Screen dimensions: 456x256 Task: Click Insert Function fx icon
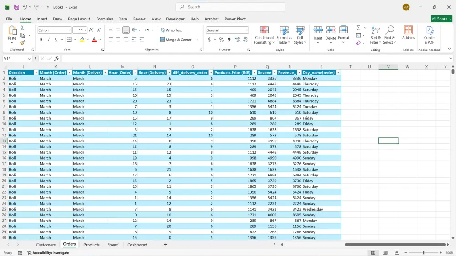57,59
